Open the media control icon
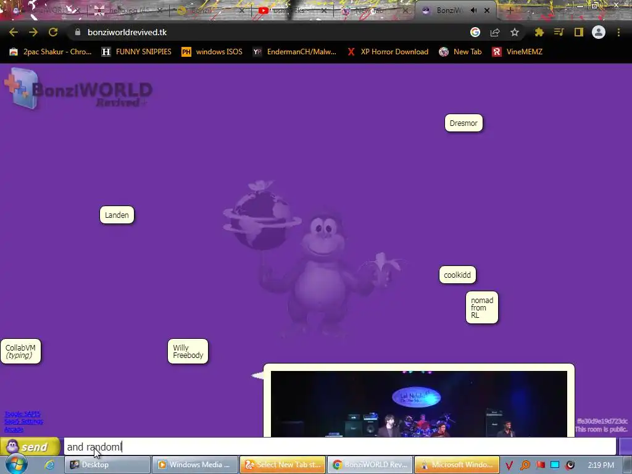632x474 pixels. [x=559, y=32]
